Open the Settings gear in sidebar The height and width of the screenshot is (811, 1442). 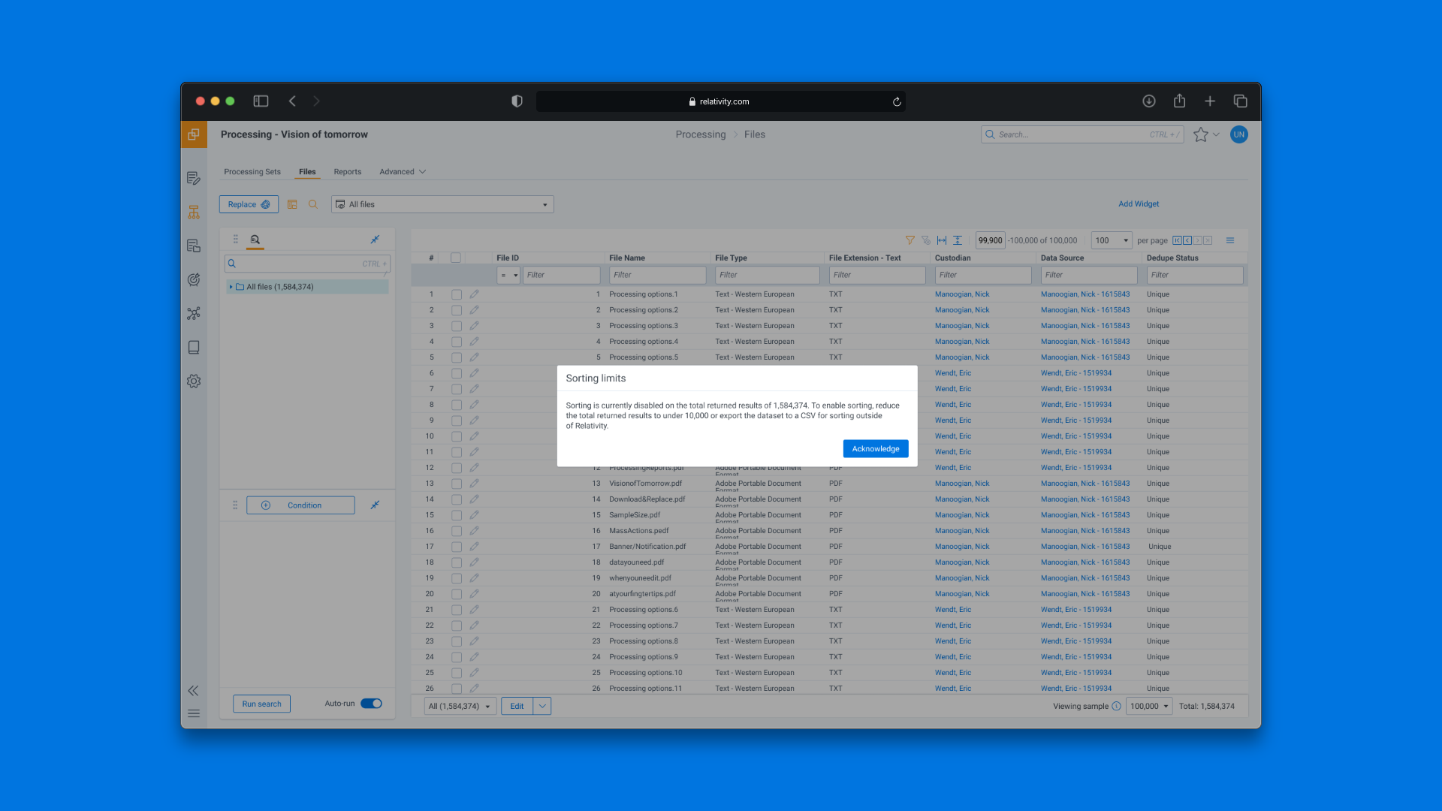194,381
